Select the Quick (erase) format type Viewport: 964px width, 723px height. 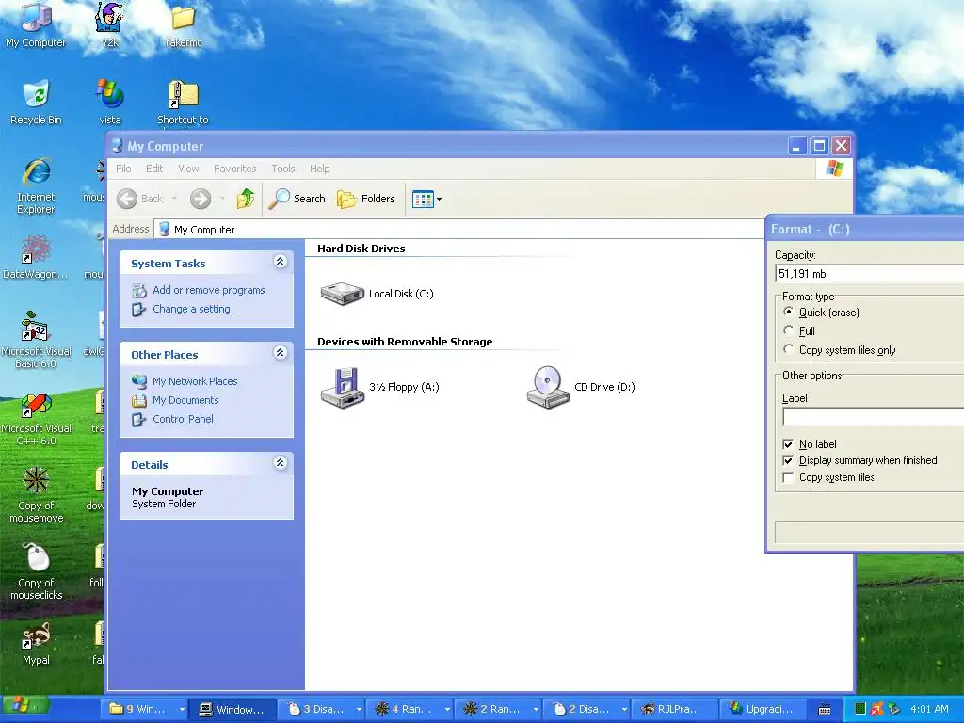788,313
